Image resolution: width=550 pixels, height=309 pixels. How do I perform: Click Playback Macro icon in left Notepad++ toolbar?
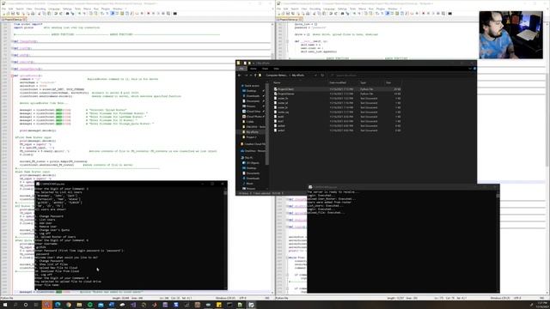tap(158, 14)
